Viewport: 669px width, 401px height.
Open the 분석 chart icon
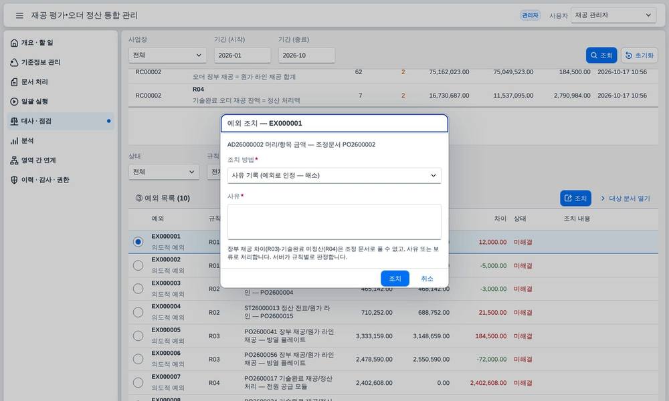pos(14,140)
